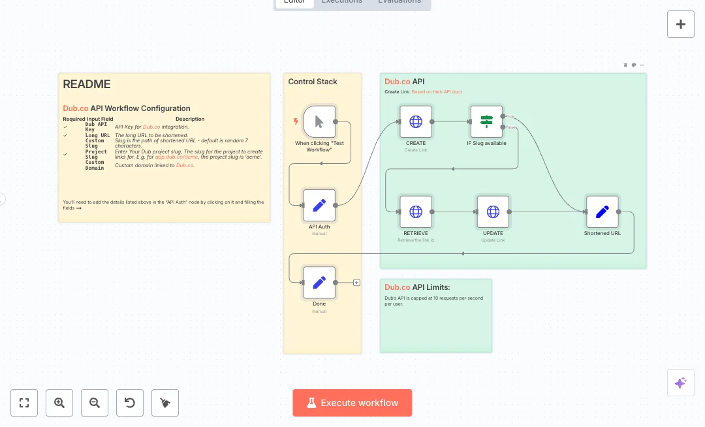Screen dimensions: 705x427
Task: Click the fit-to-view zoom button
Action: tap(24, 403)
